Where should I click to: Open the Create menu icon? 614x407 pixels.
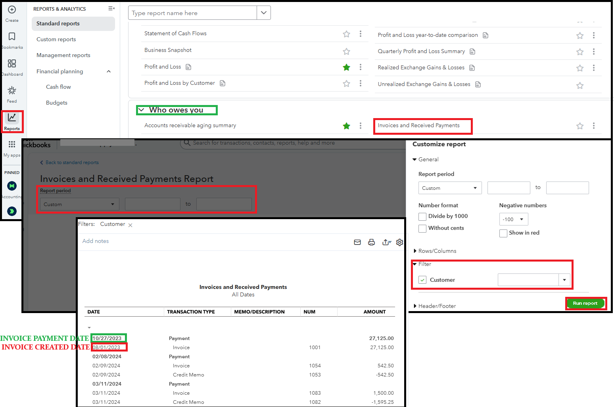(12, 10)
